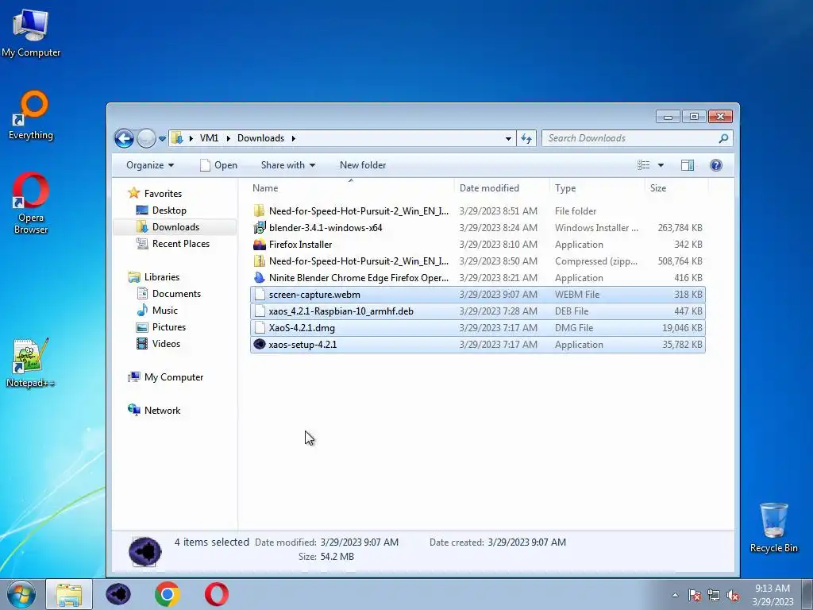Viewport: 813px width, 610px height.
Task: Select Desktop under Favorites
Action: tap(161, 210)
